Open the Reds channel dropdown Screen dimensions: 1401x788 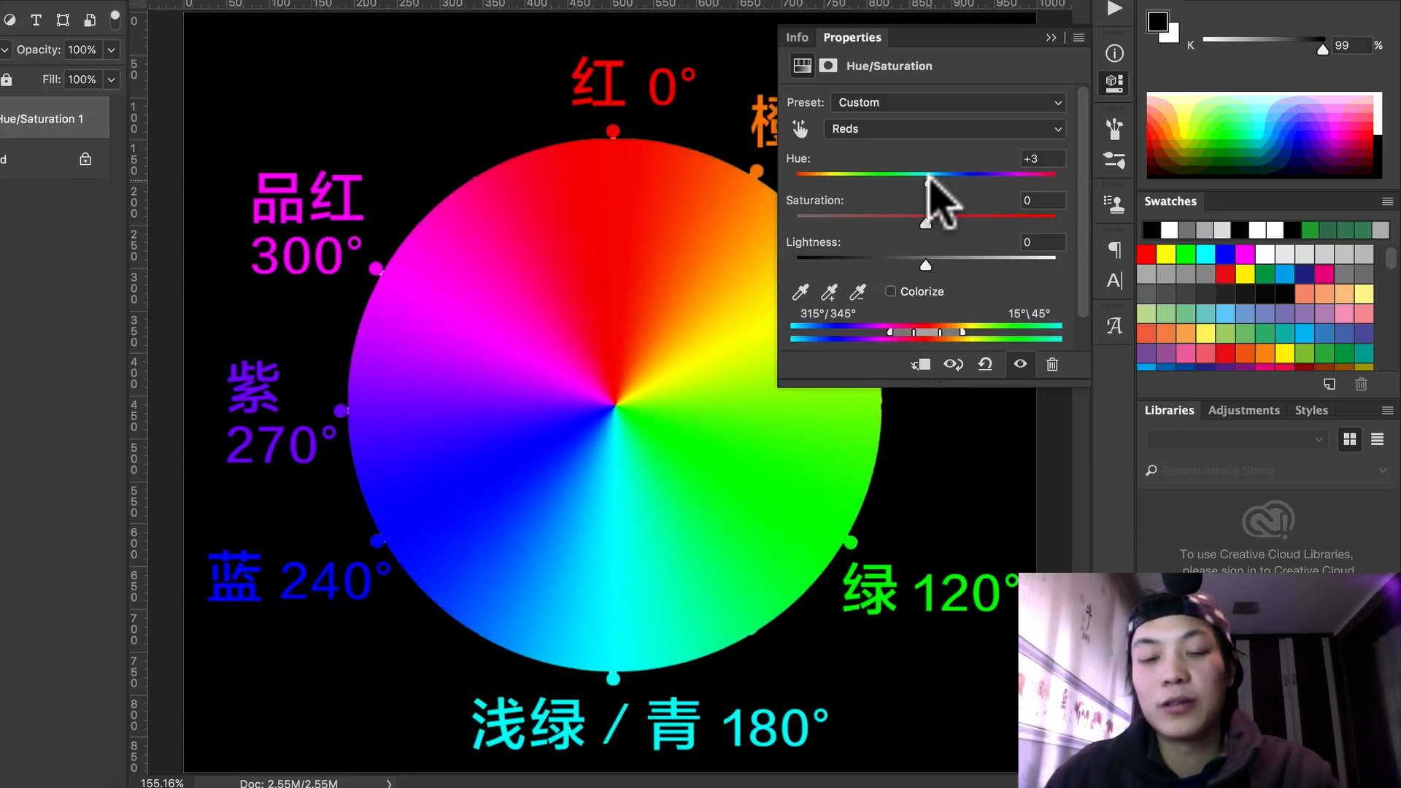click(x=945, y=129)
